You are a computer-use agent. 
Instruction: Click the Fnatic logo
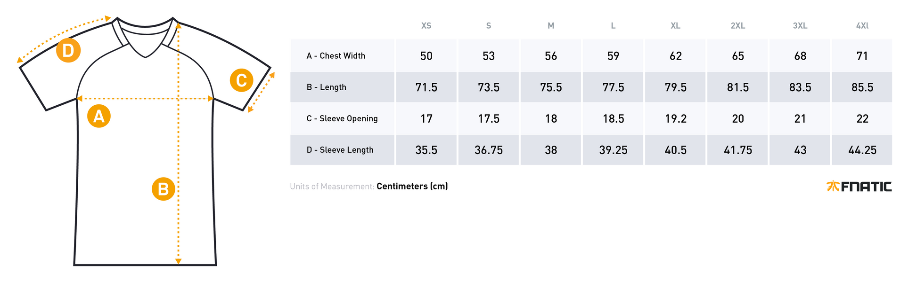(x=859, y=187)
